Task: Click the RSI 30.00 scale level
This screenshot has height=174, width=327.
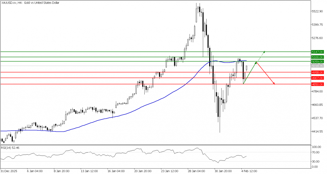Action: point(316,162)
